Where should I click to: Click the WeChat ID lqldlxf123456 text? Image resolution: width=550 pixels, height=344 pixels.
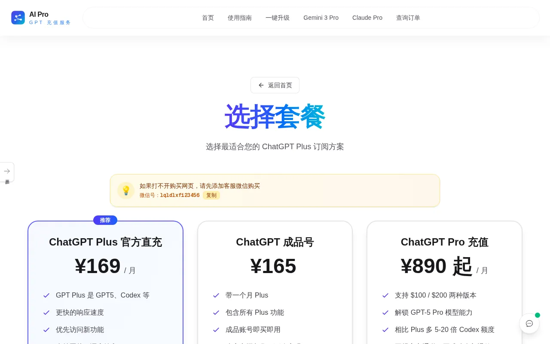[180, 195]
